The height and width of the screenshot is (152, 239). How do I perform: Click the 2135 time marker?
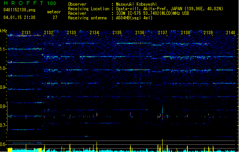coord(117,33)
